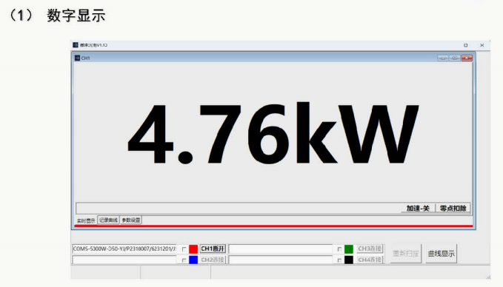Screen dimensions: 503x287
Task: Click the 重新扫描 button
Action: click(x=406, y=254)
